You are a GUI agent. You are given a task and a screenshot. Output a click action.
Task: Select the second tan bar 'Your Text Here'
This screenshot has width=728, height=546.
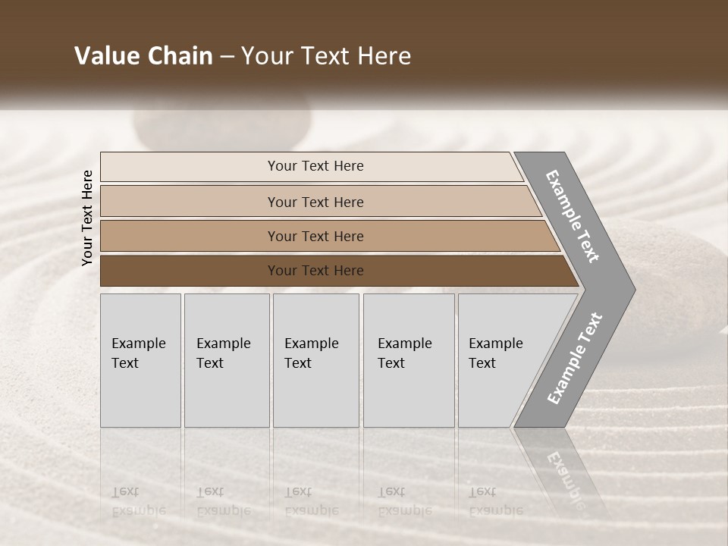pos(320,202)
